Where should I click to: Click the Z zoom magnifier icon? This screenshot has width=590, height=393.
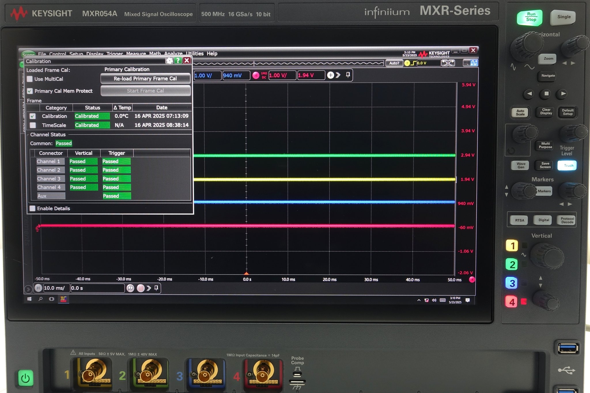click(x=130, y=288)
